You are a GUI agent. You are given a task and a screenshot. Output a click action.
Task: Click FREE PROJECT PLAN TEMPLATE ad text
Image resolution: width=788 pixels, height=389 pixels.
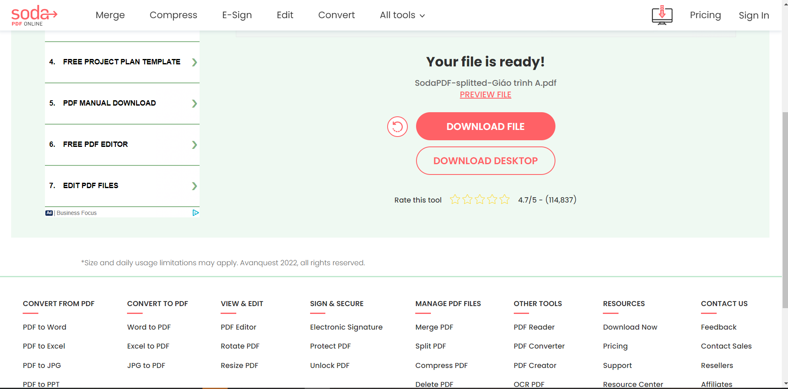tap(122, 62)
